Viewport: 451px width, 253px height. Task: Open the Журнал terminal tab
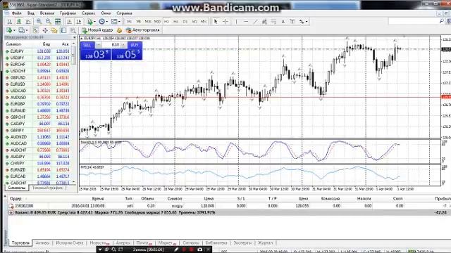[x=265, y=242]
